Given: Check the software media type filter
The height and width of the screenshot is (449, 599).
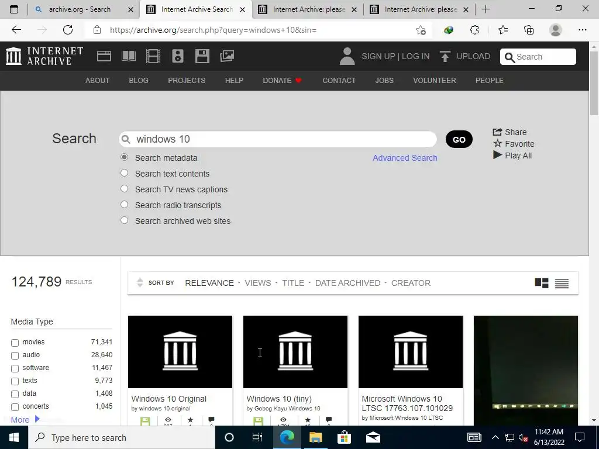Looking at the screenshot, I should (15, 368).
